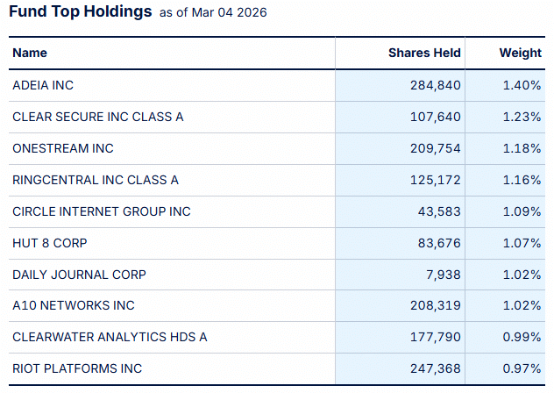Click the as of Mar 04 2026 date
Screen dimensions: 554x393
coord(213,13)
